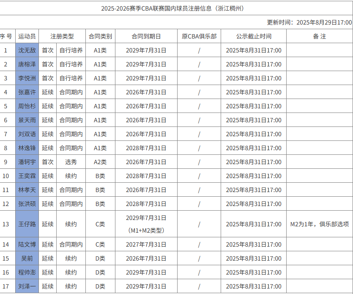353x294 pixels.
Task: Click the remark M2为1年，俱乐部选项
Action: coord(320,224)
